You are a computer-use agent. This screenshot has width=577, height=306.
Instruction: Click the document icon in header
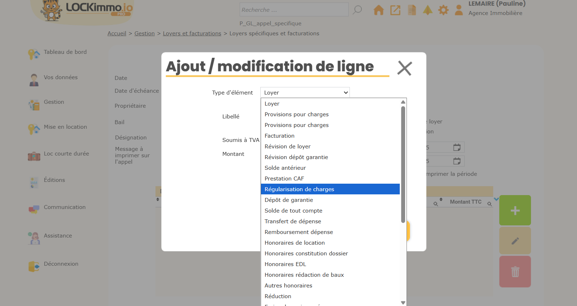[x=412, y=10]
